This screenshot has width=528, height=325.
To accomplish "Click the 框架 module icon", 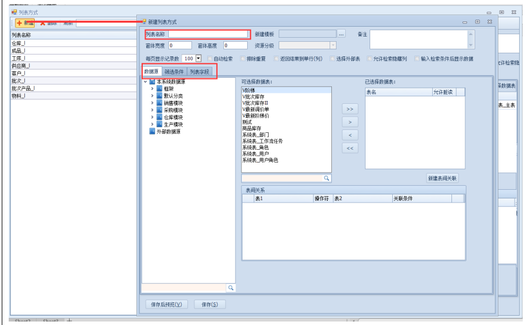I will pyautogui.click(x=160, y=89).
